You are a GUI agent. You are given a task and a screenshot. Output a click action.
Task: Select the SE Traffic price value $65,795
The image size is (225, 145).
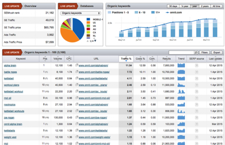tap(49, 27)
